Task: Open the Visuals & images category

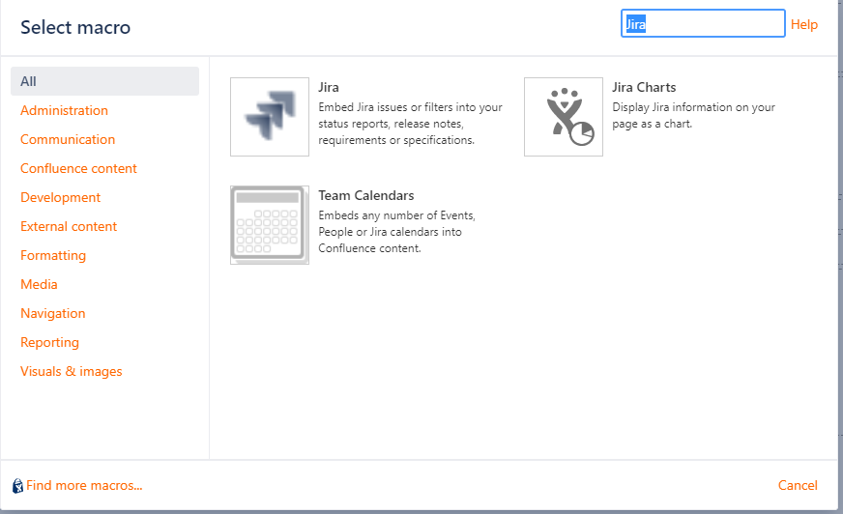Action: pos(71,371)
